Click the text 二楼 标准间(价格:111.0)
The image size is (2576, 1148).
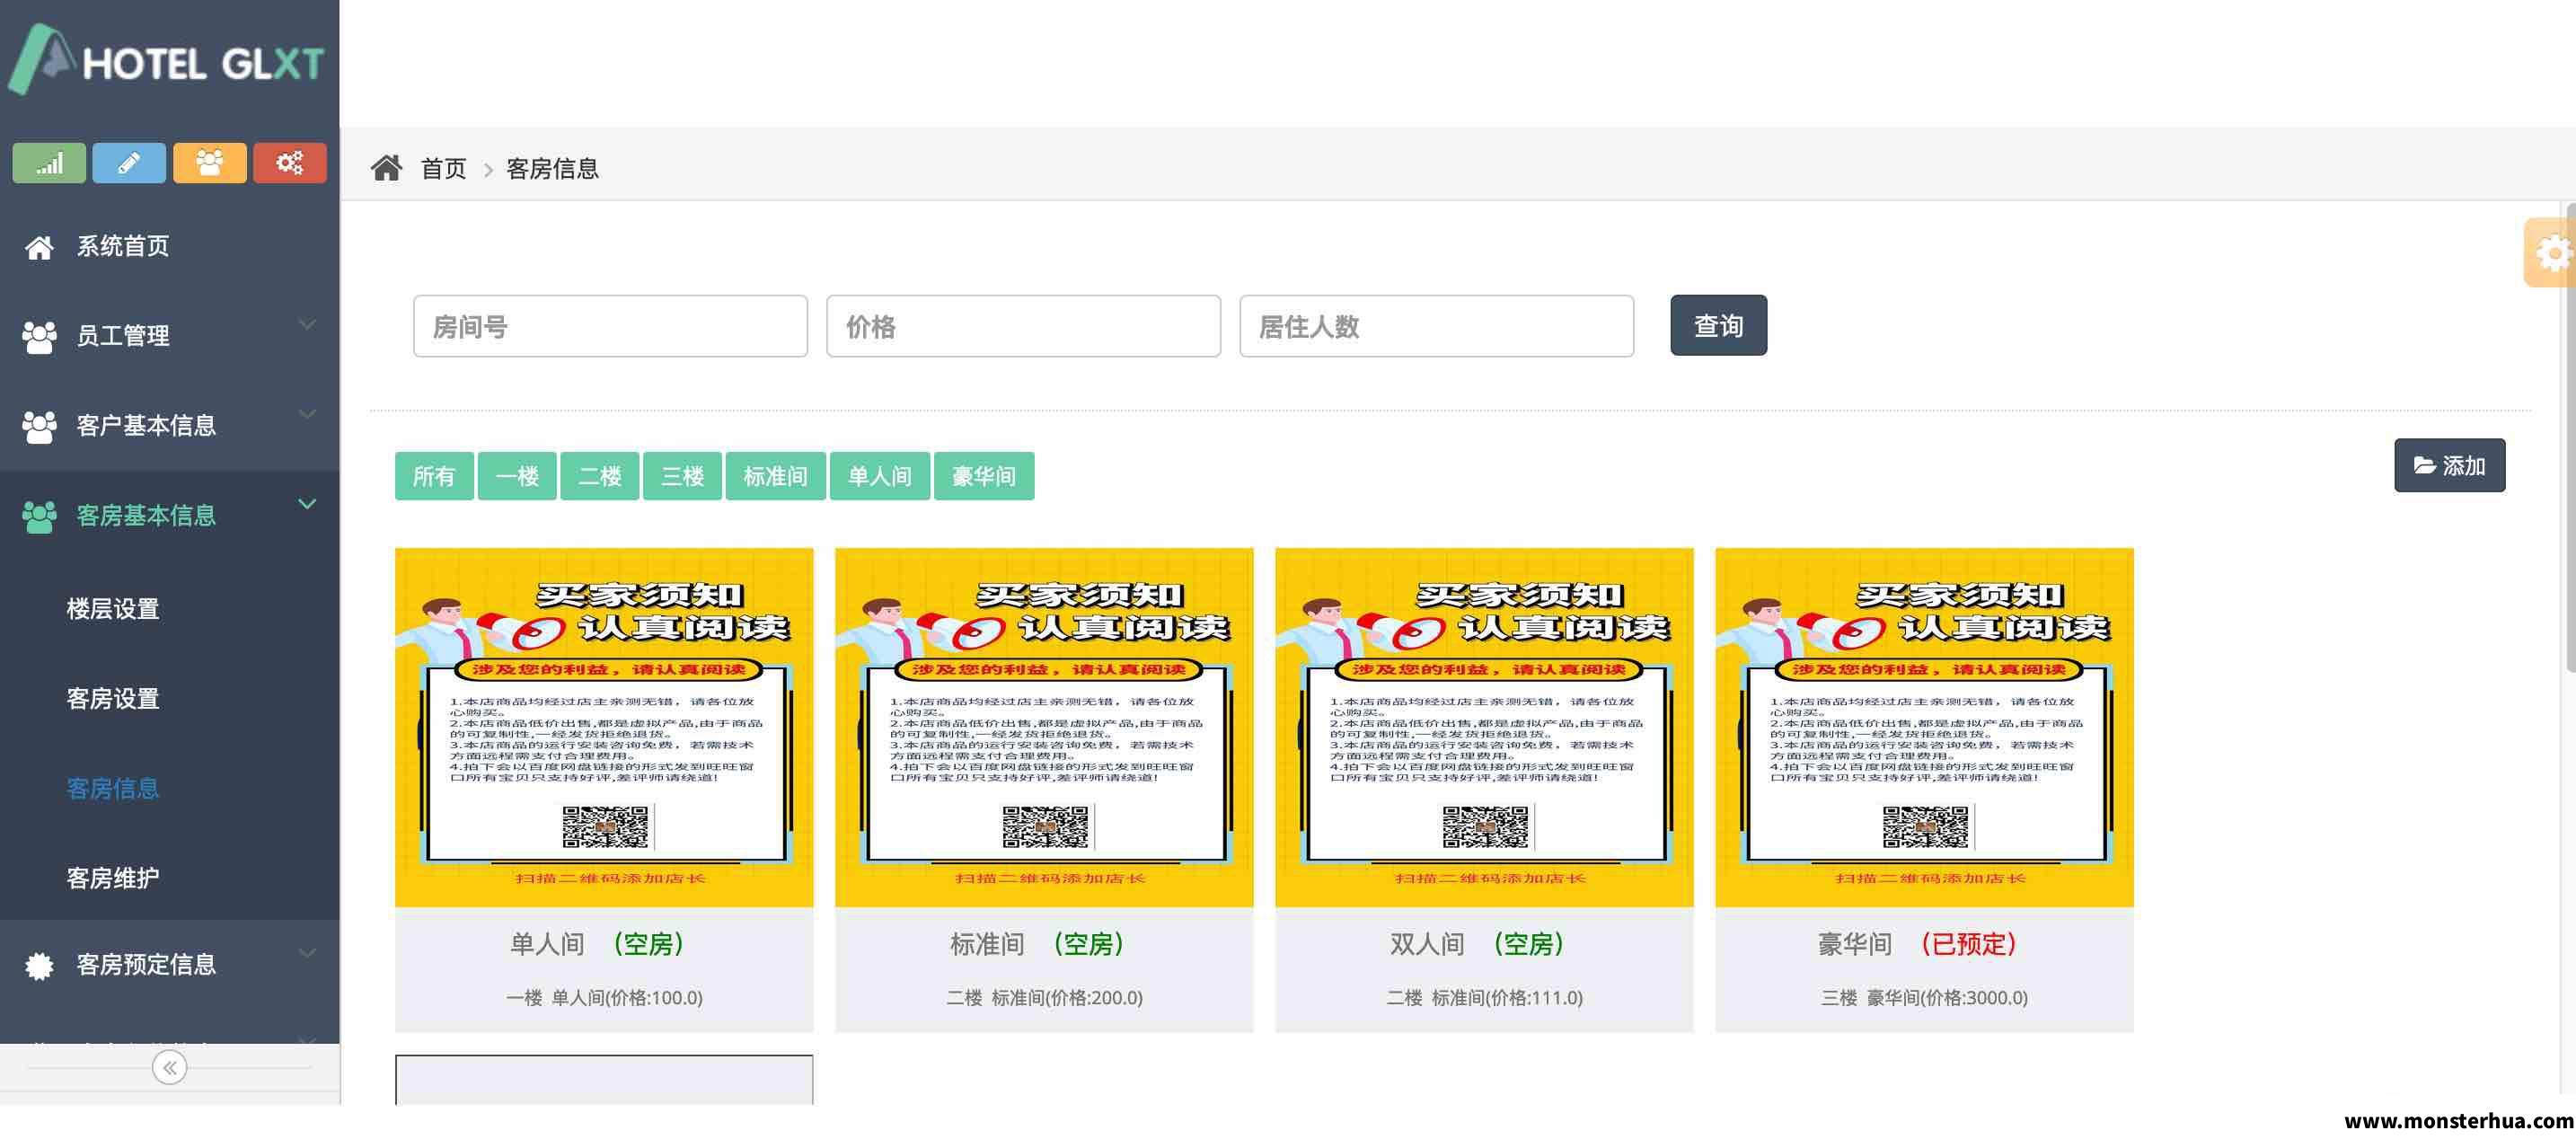click(1484, 998)
